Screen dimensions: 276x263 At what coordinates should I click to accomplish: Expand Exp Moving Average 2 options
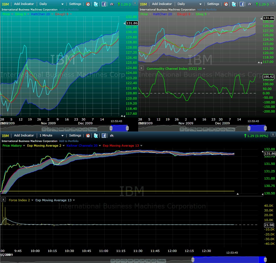coord(64,146)
